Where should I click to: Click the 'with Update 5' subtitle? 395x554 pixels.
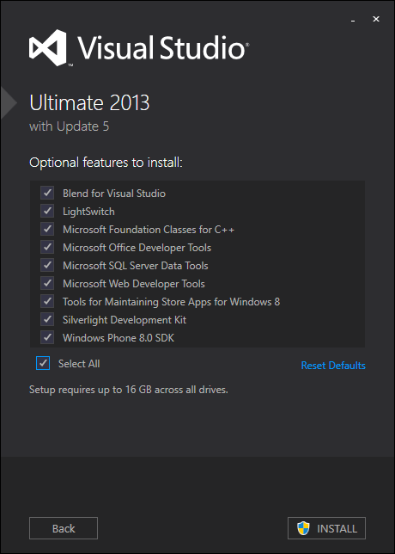click(x=69, y=126)
